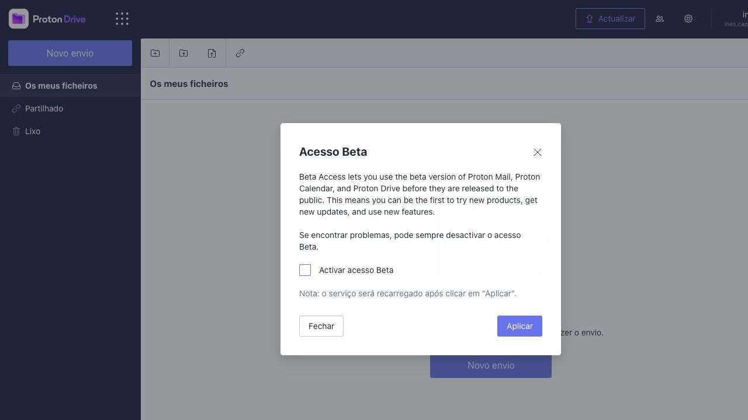
Task: Select Os meus ficheiros in sidebar
Action: point(70,86)
